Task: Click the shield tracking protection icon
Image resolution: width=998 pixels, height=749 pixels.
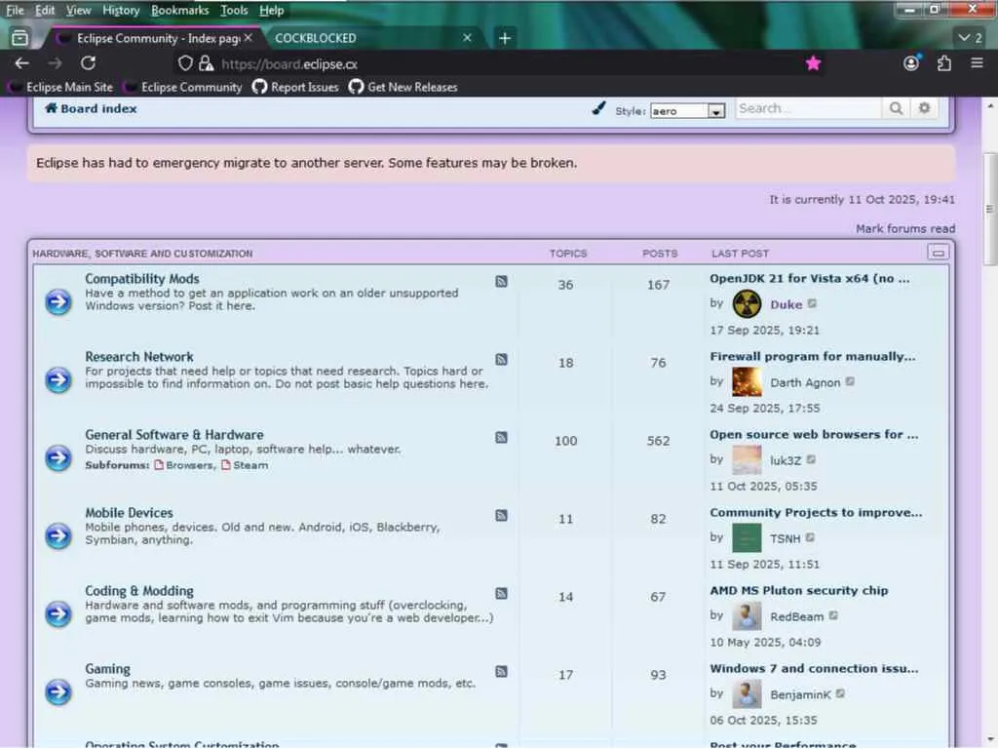Action: (185, 63)
